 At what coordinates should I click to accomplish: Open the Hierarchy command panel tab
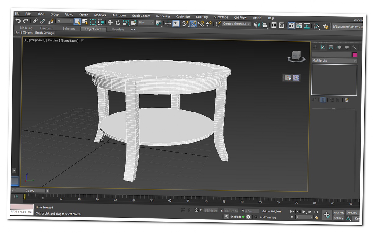click(x=331, y=47)
